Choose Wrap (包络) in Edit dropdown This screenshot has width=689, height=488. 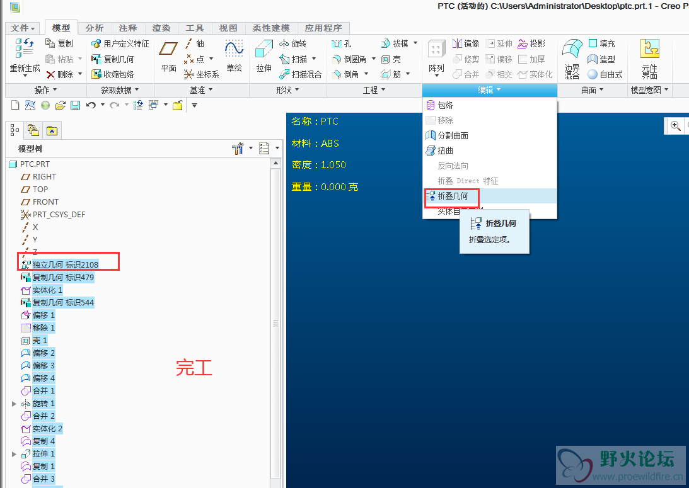point(490,105)
